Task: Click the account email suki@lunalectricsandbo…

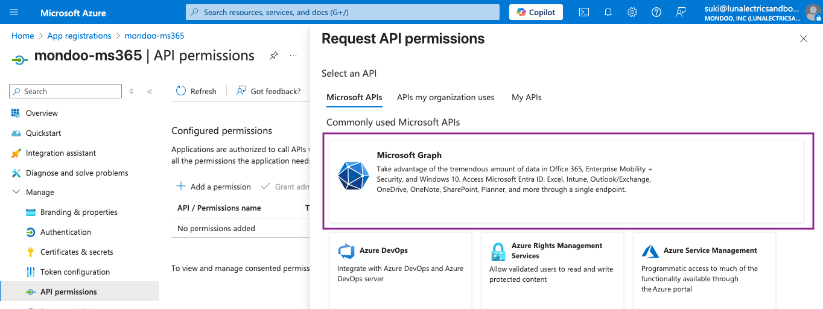Action: tap(752, 8)
